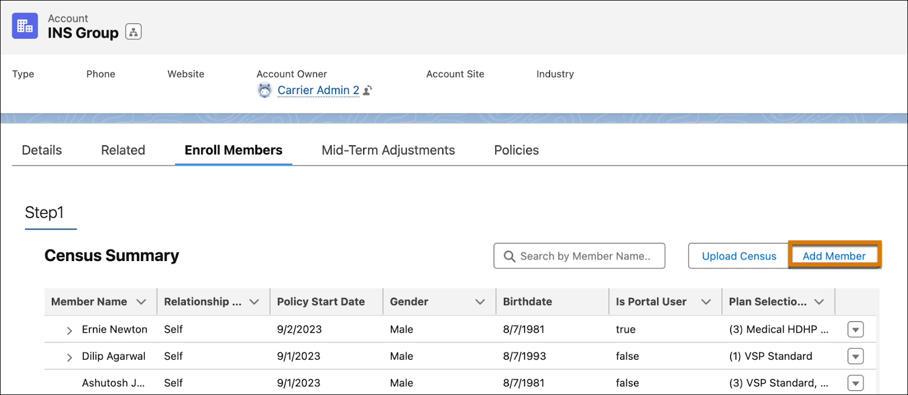Open row actions menu for Ashutosh J...

tap(856, 383)
